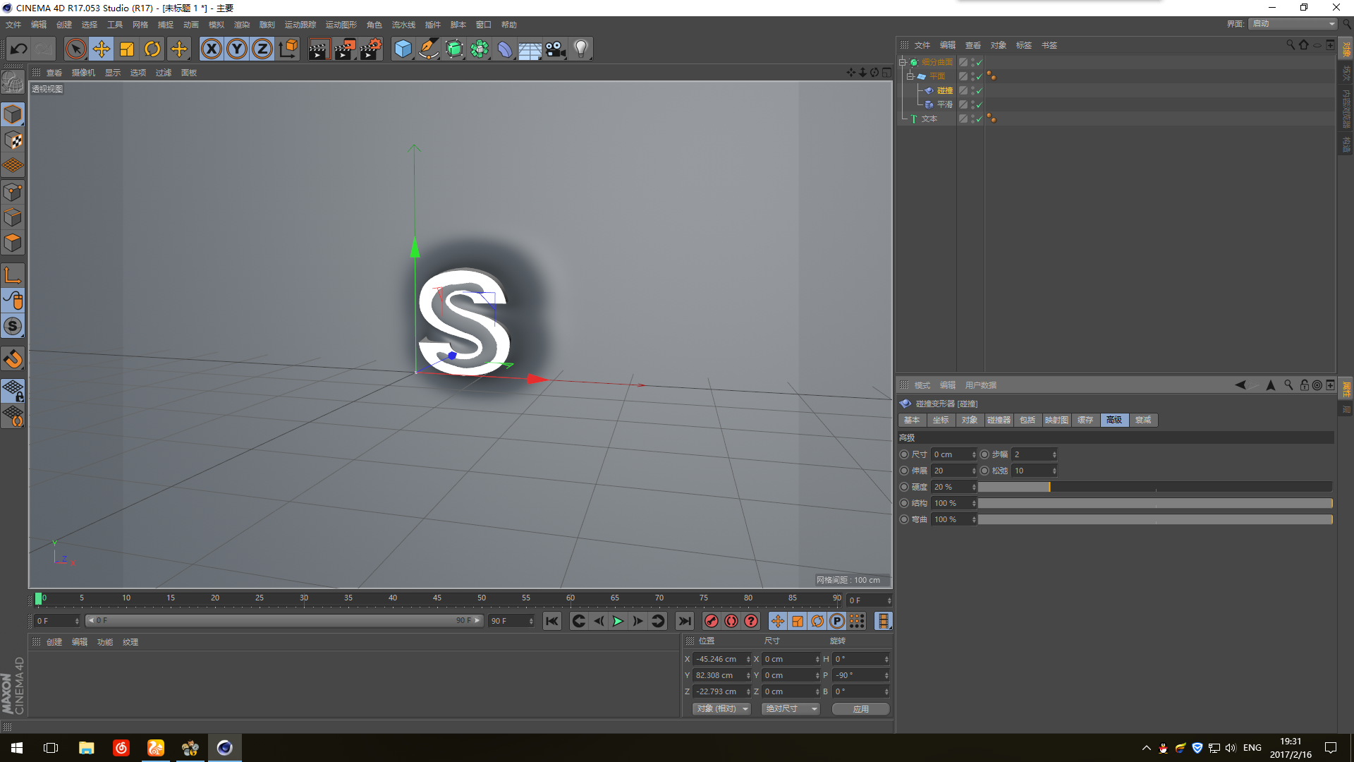Open the 对象 (相对) coordinate dropdown
Screen dimensions: 1354x762
(x=721, y=708)
